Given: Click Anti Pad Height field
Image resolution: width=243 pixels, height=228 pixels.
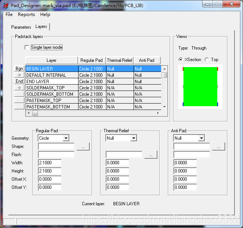Looking at the screenshot, I should pos(185,171).
